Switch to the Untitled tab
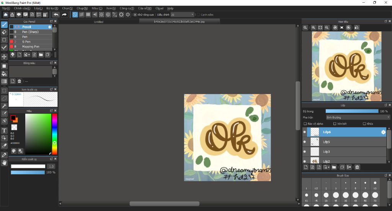The image size is (392, 211). pyautogui.click(x=98, y=22)
